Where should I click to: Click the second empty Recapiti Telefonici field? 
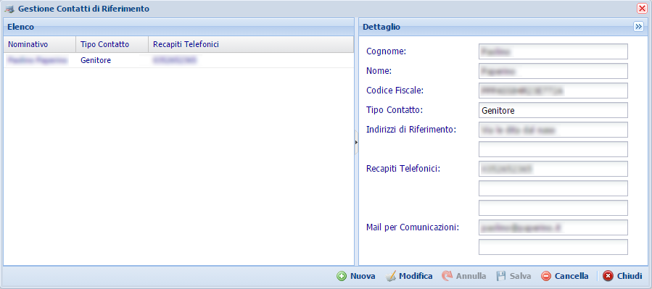click(553, 188)
